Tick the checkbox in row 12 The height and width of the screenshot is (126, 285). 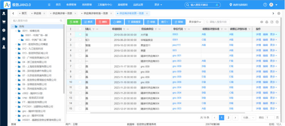80,93
